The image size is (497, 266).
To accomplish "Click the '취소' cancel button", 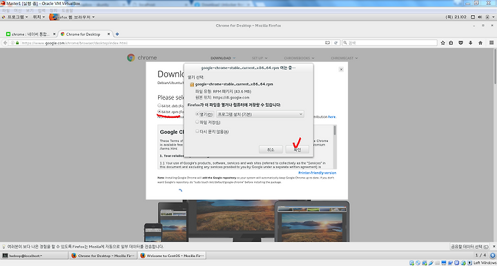I will 271,150.
